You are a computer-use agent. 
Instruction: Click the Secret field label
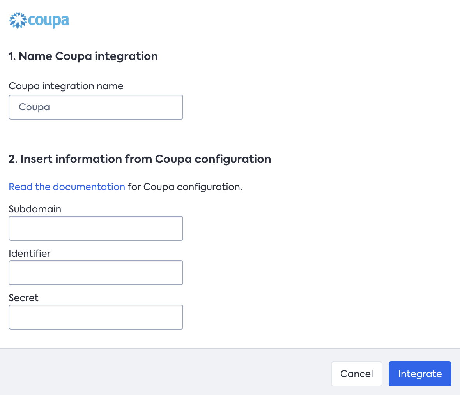click(x=23, y=298)
